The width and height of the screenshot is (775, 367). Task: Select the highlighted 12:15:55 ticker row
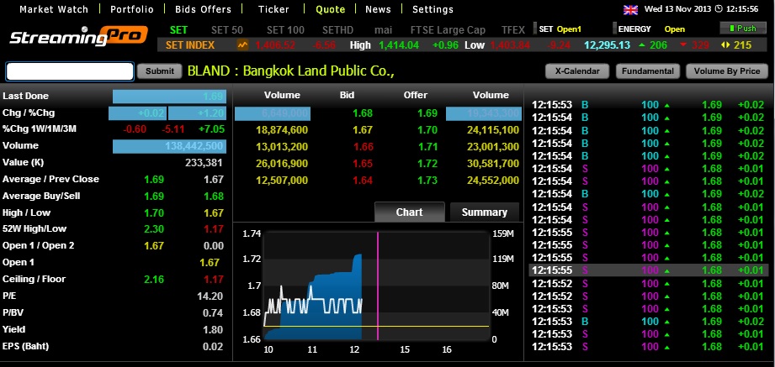649,270
